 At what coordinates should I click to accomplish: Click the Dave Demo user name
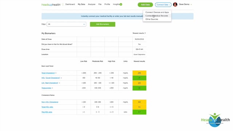(x=184, y=4)
